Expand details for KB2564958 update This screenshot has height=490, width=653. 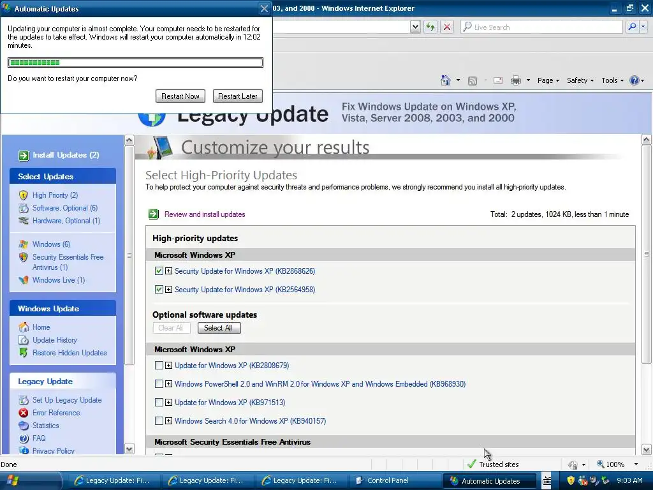[168, 289]
